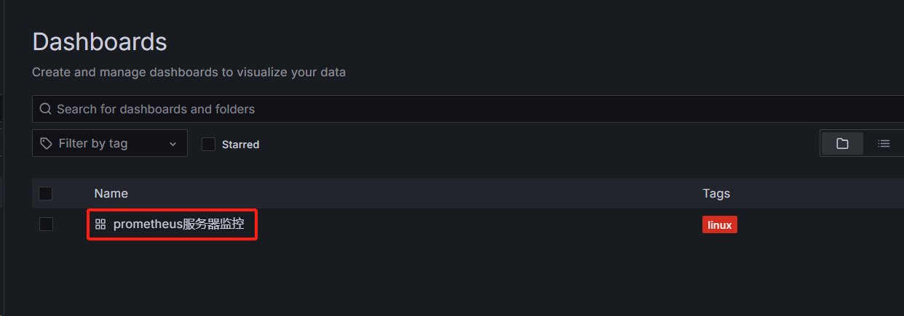Click the magnifier icon in search bar
This screenshot has width=904, height=316.
45,109
